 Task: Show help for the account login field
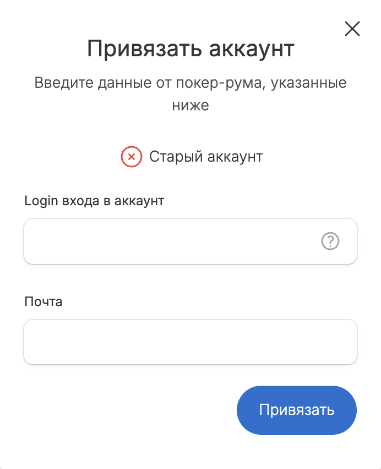pos(330,241)
